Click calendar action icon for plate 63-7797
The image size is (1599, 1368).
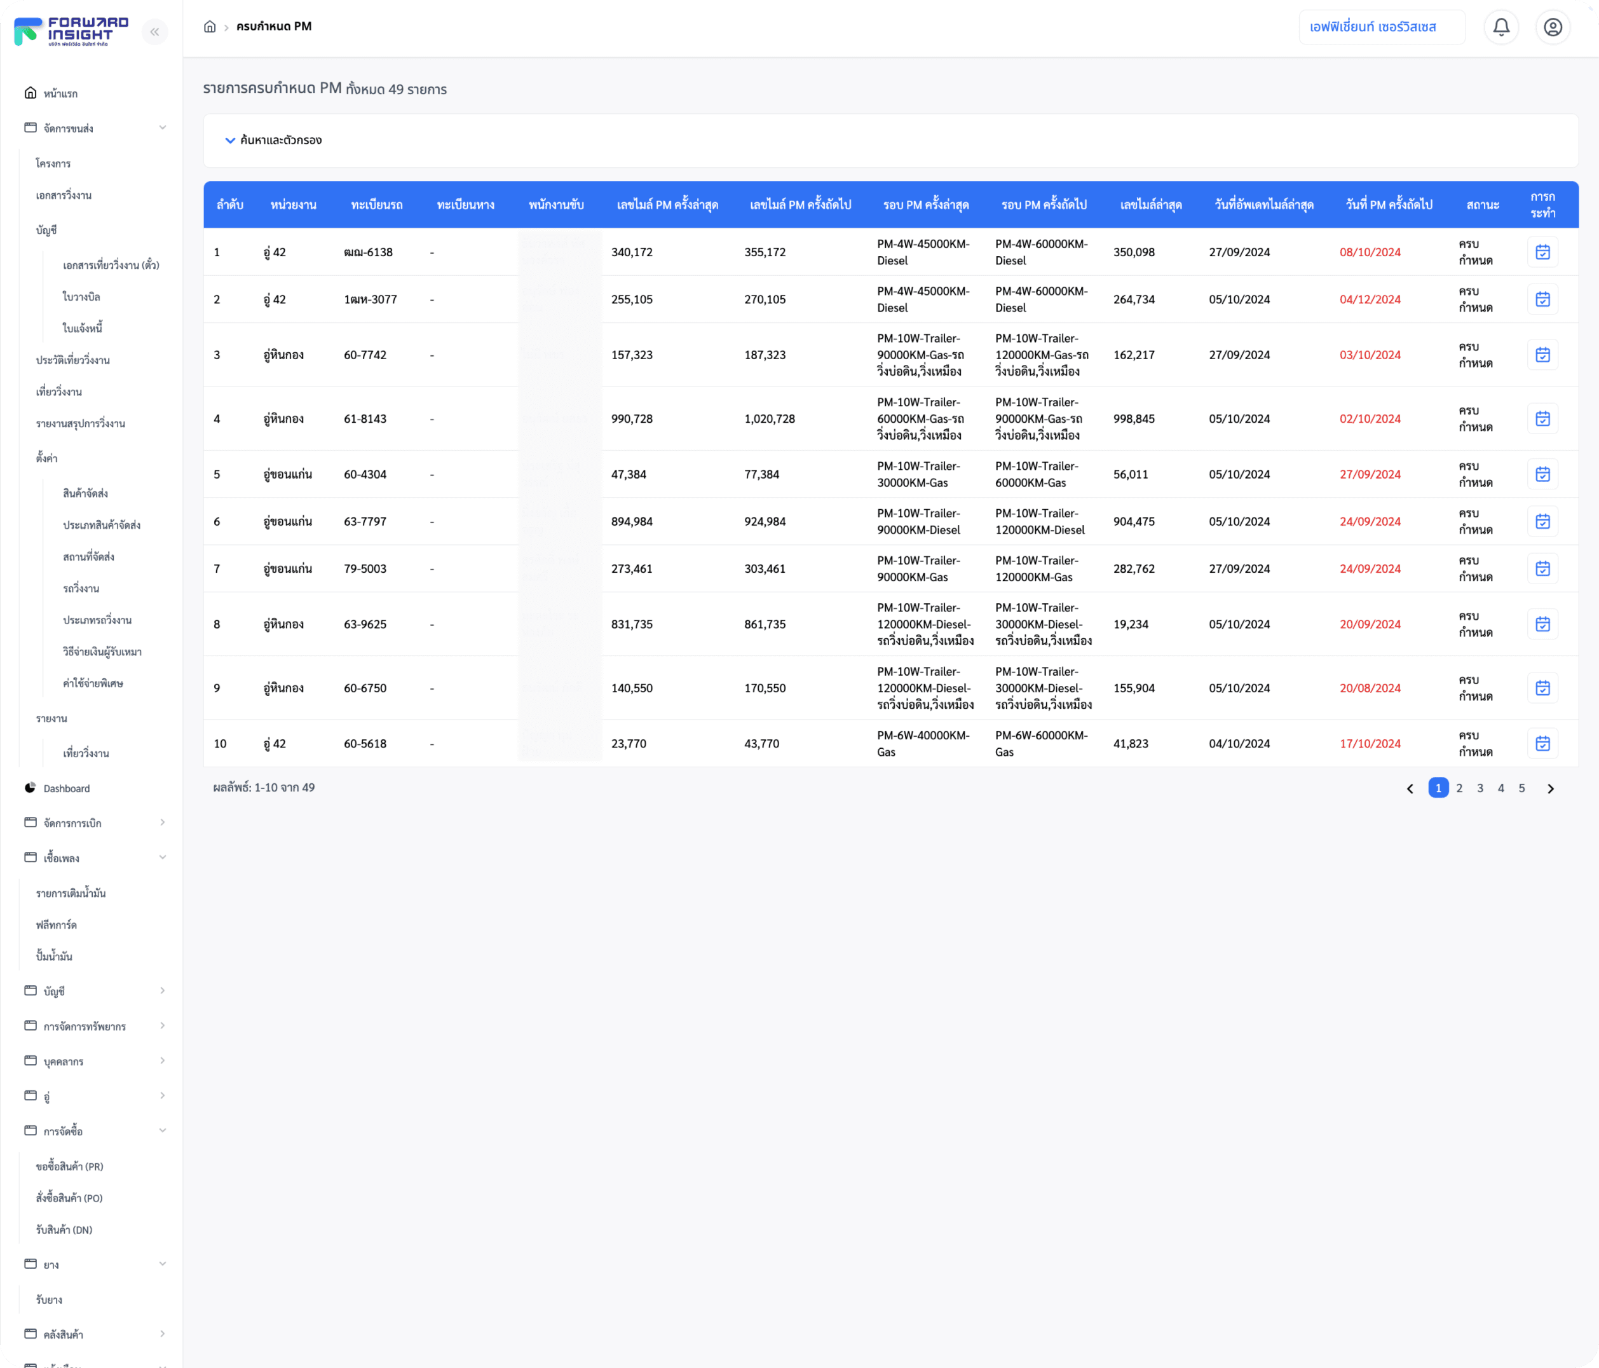1542,522
